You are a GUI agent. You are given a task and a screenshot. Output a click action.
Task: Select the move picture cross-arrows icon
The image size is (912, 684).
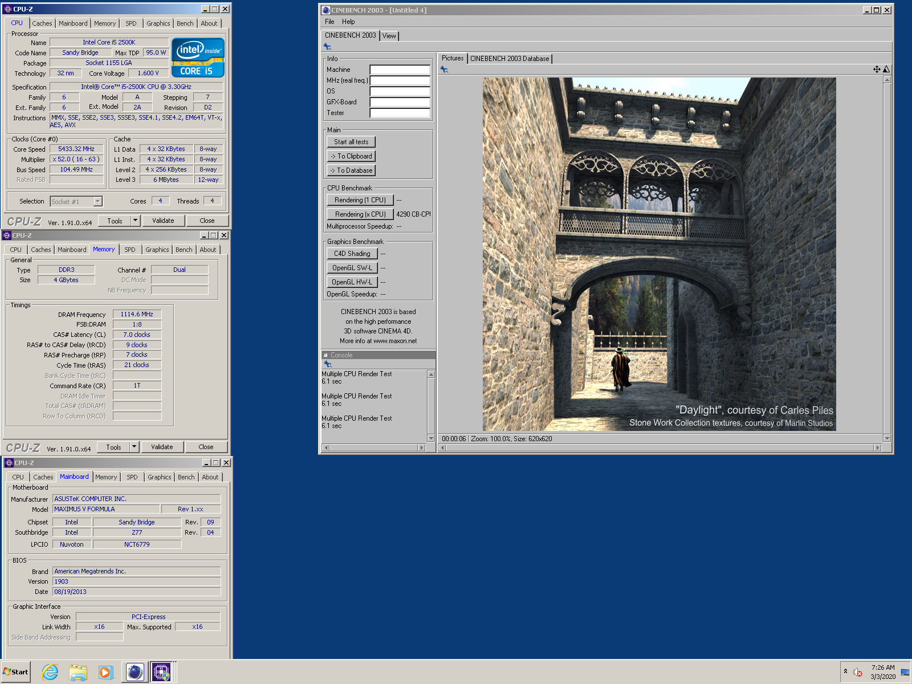(x=877, y=70)
